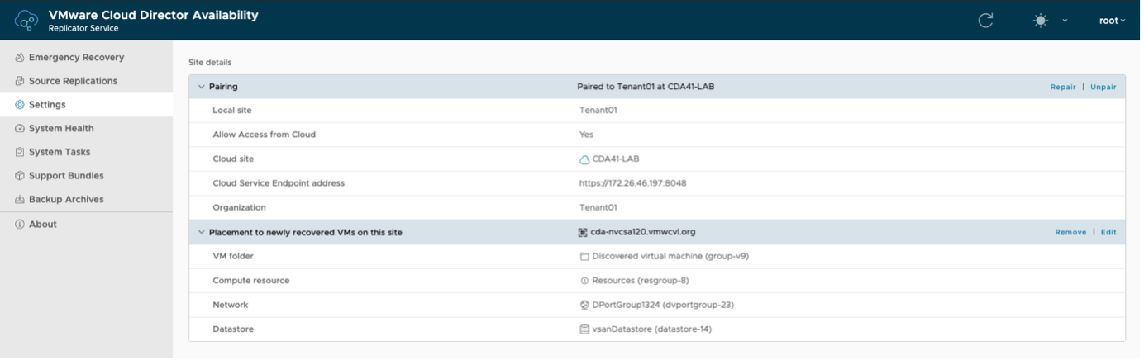1144x360 pixels.
Task: Click the Source Replications sidebar icon
Action: 20,82
